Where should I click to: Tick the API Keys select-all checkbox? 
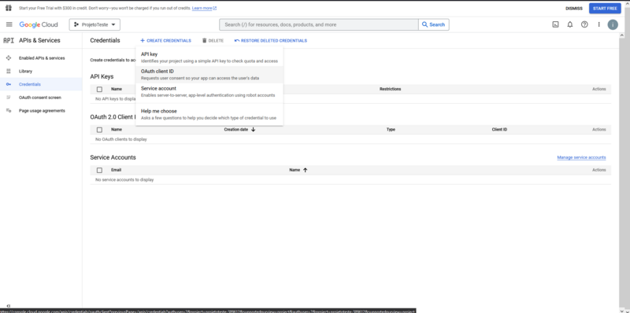coord(100,89)
